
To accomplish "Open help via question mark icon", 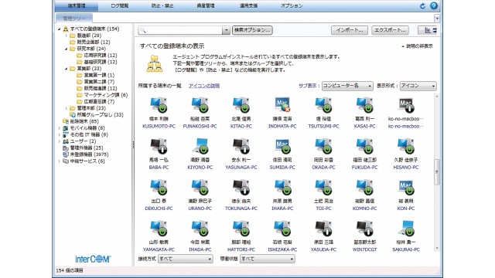I will pos(434,5).
